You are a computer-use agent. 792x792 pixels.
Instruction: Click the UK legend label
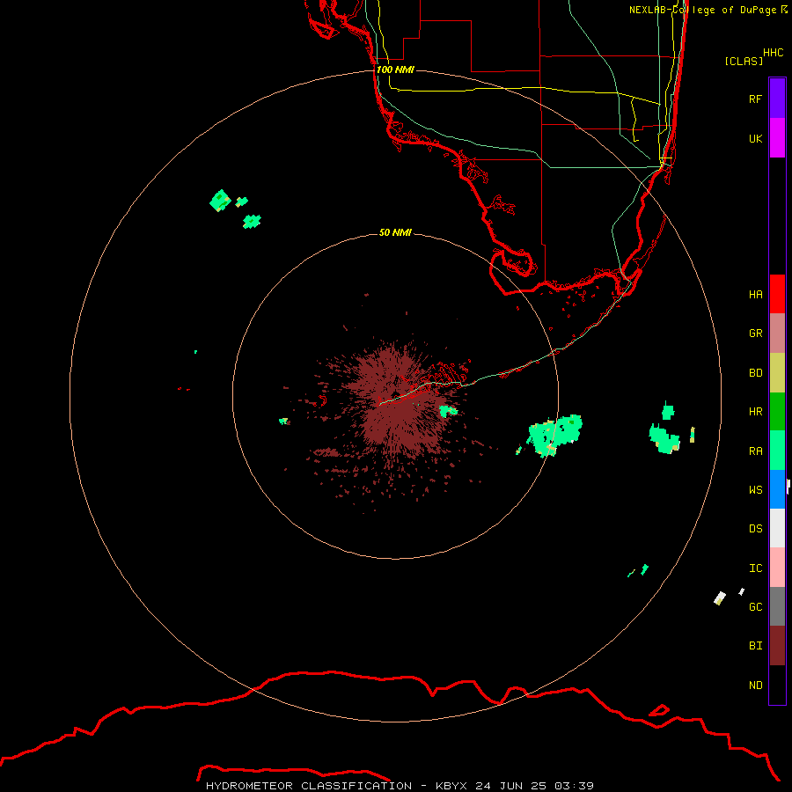pyautogui.click(x=755, y=138)
